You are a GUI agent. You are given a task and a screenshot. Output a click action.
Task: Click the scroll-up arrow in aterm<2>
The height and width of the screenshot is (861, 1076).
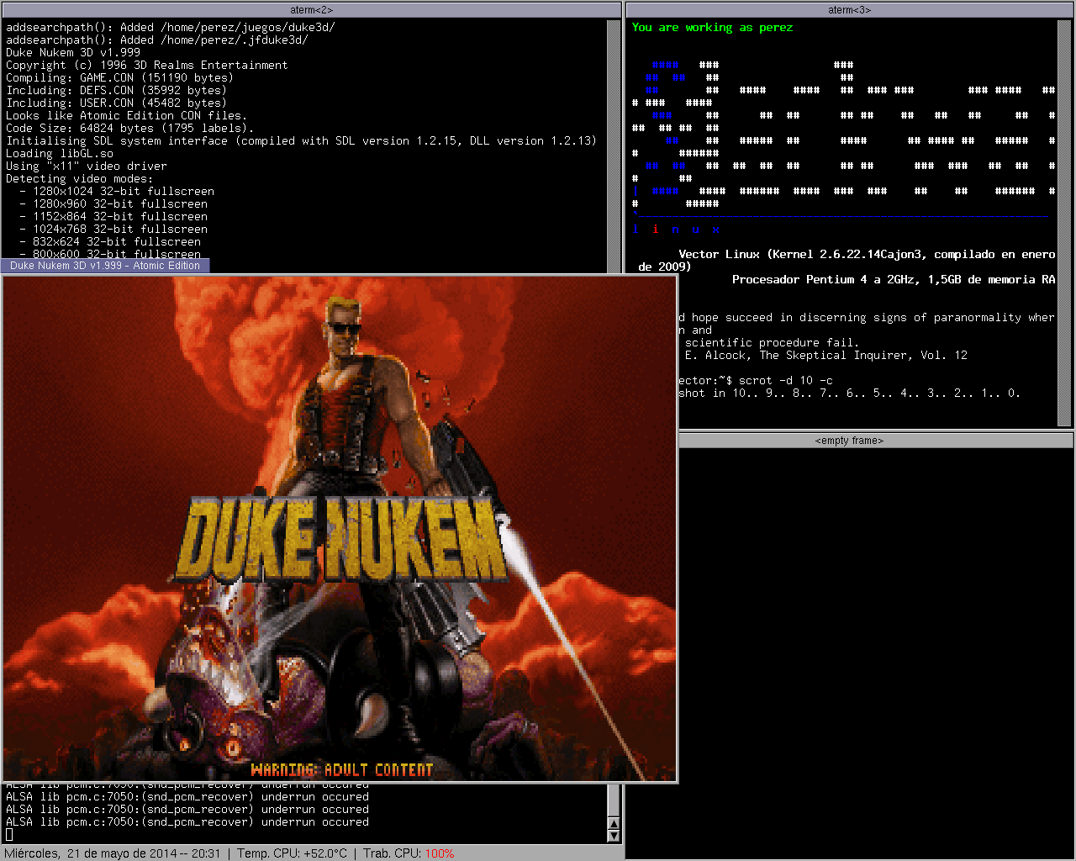(614, 823)
